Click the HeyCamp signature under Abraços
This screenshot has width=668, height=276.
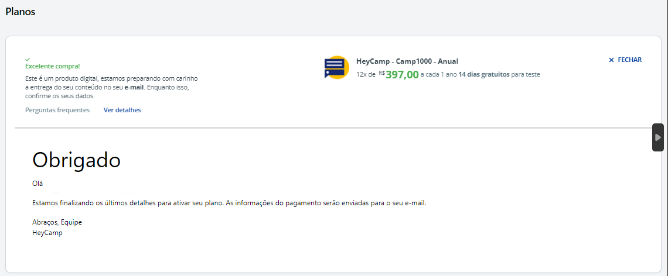click(x=47, y=233)
